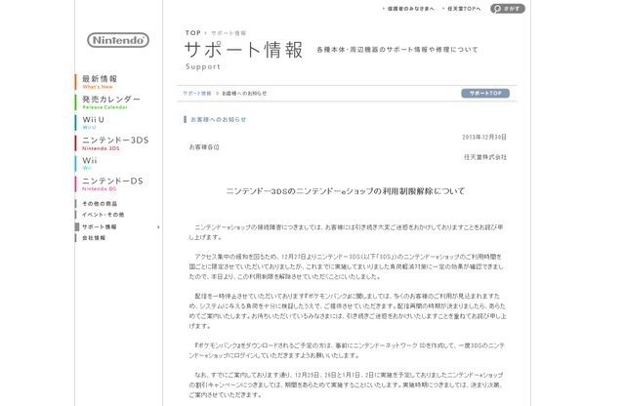
Task: Click サポート情報 link in lower breadcrumb
Action: [197, 94]
